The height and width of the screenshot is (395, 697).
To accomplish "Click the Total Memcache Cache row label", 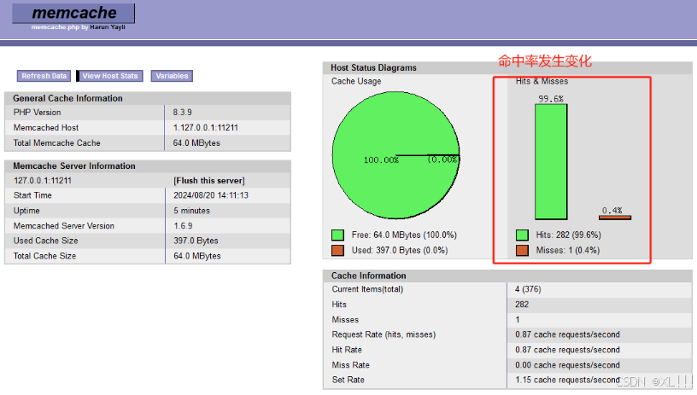I will pyautogui.click(x=56, y=143).
